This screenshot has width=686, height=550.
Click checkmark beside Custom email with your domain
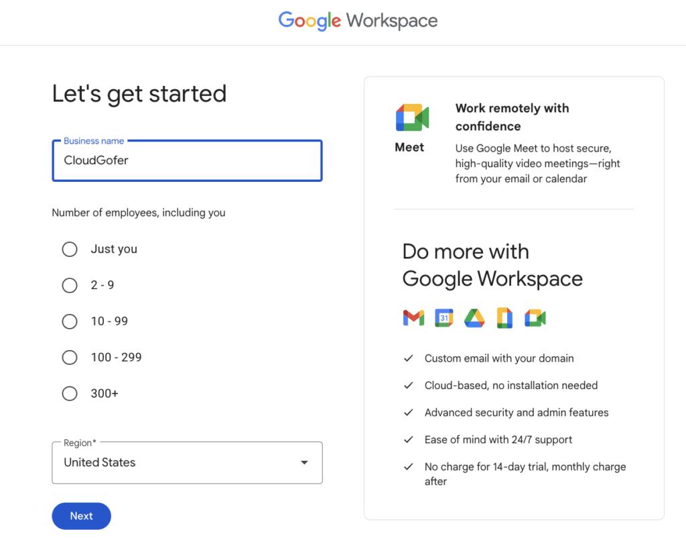(408, 359)
